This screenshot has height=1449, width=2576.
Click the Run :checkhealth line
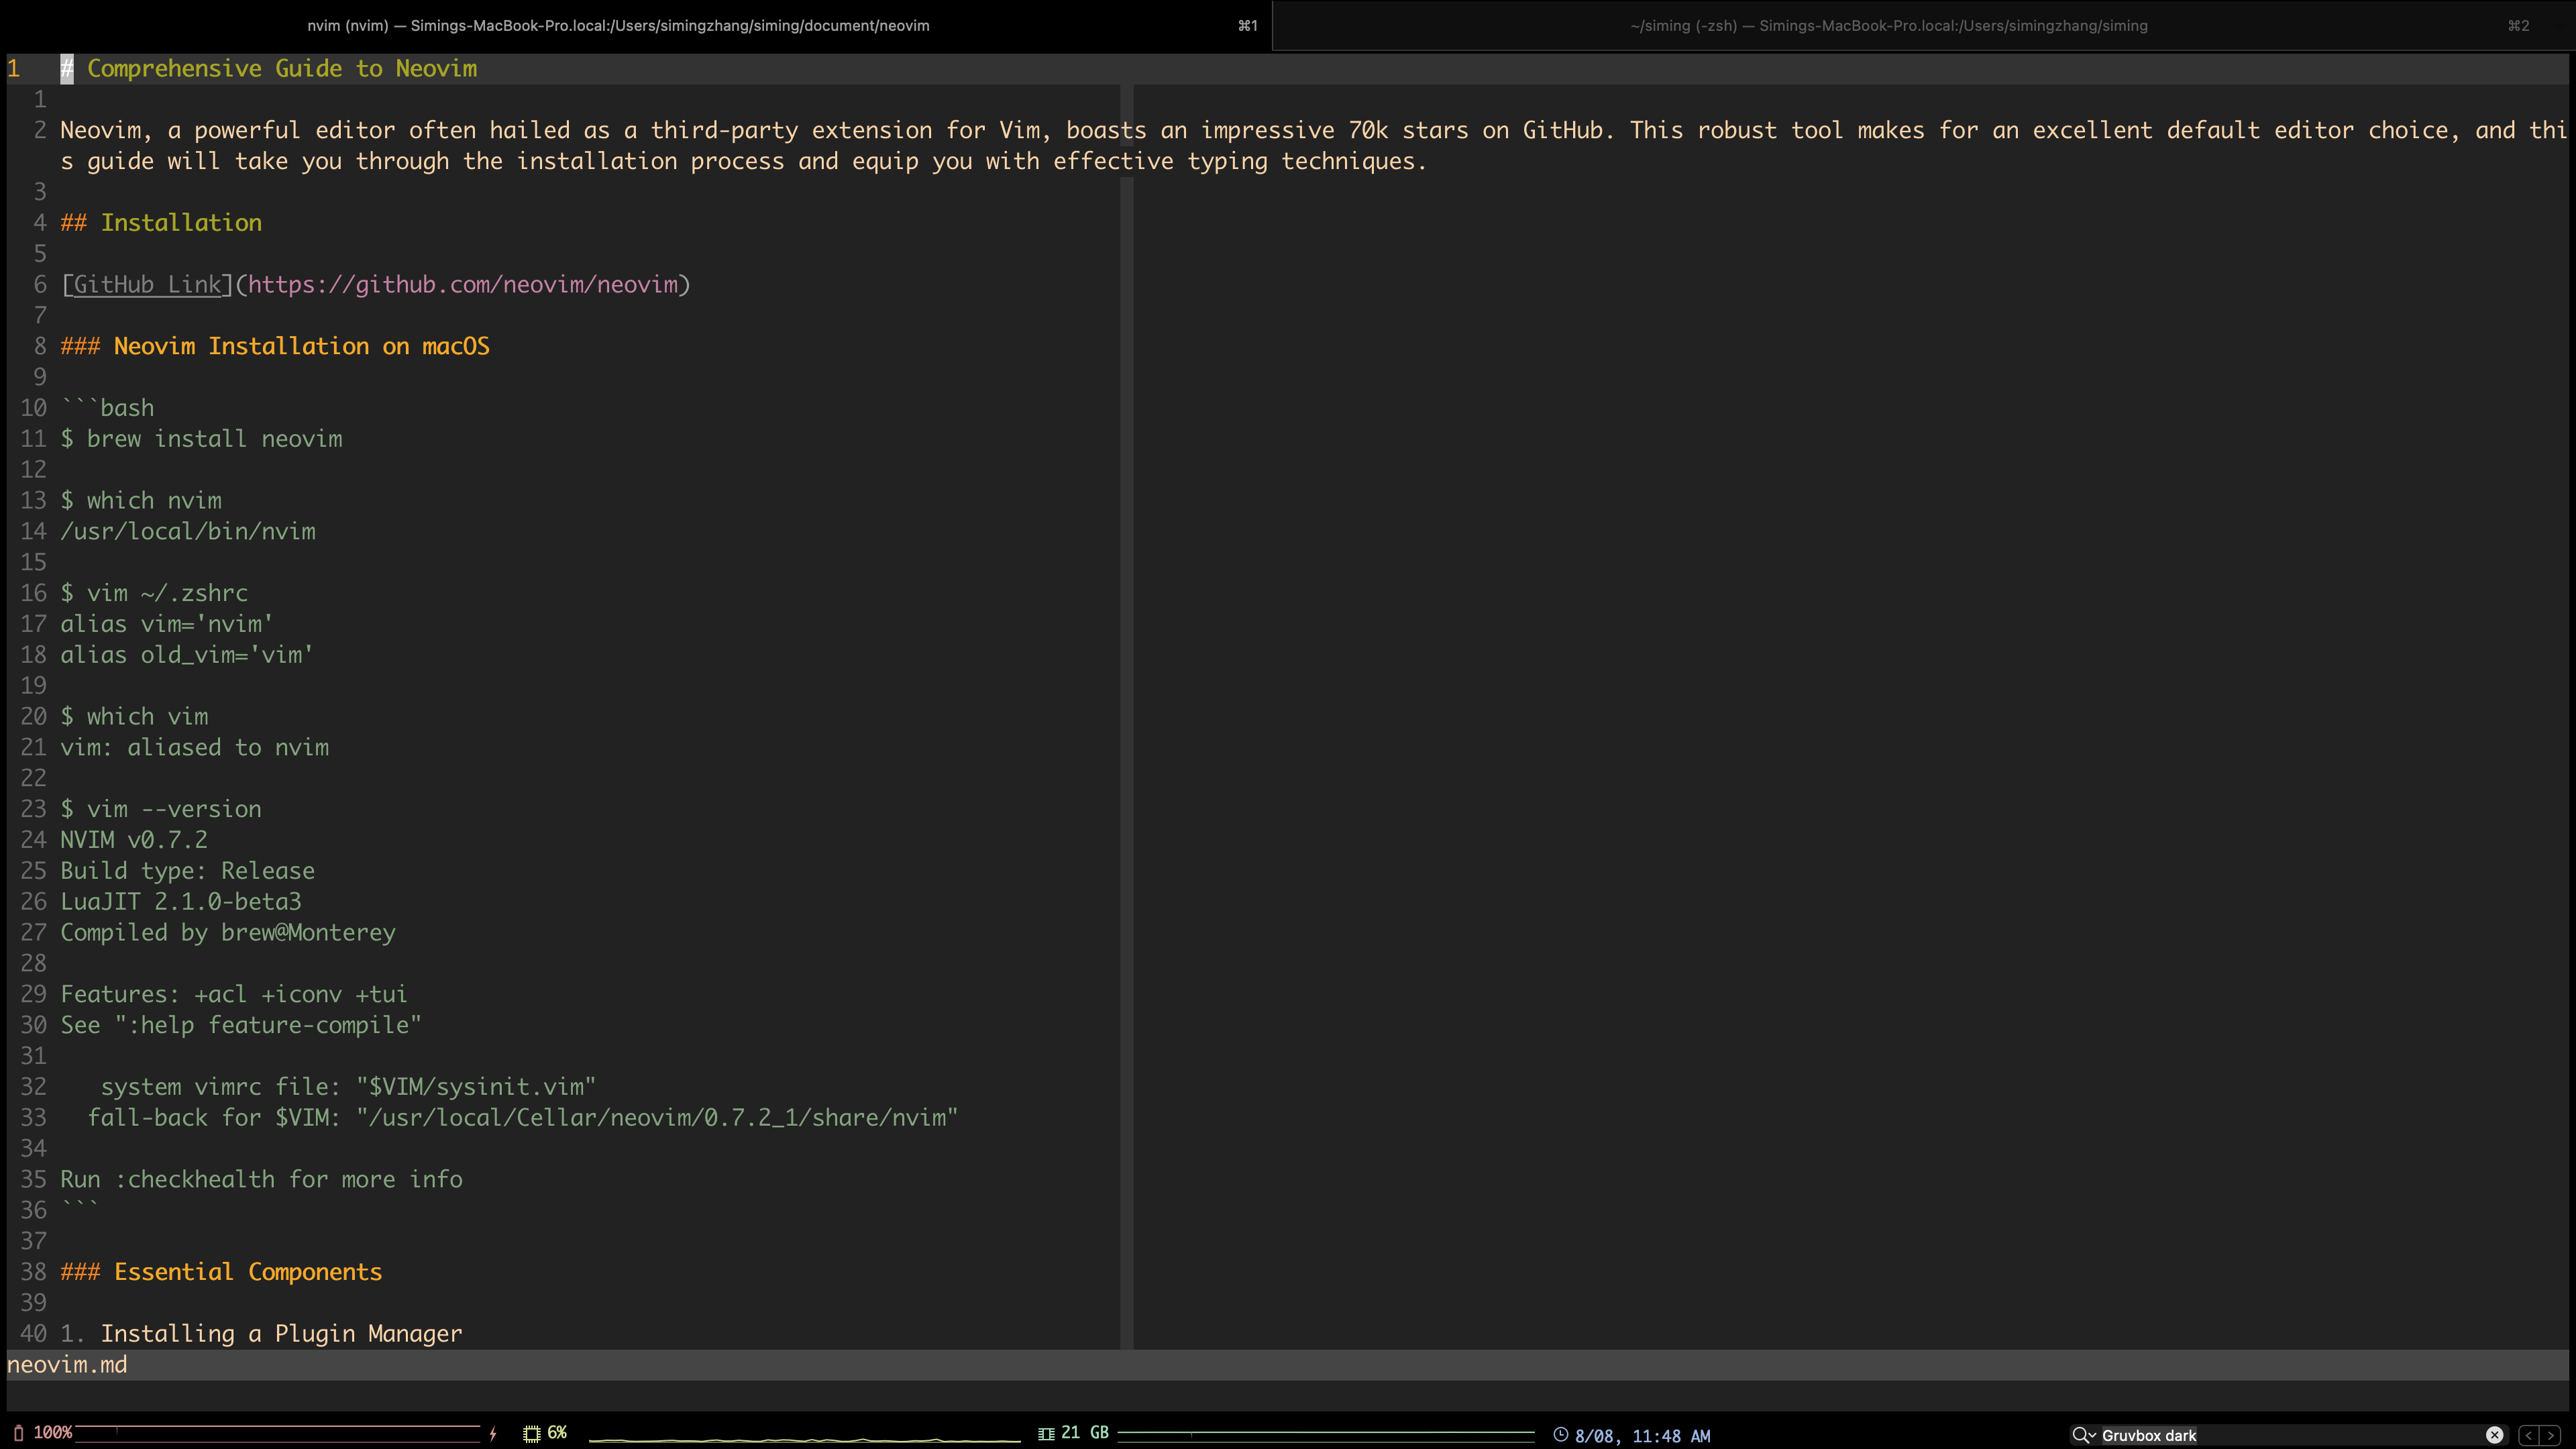click(261, 1180)
